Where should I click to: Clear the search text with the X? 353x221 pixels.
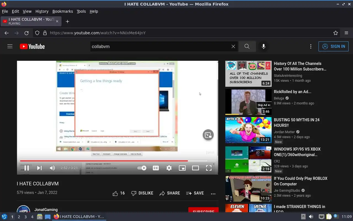[x=233, y=46]
